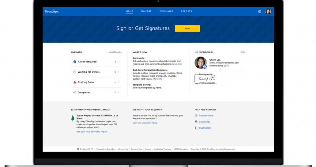This screenshot has height=167, width=316.
Task: Open Privacy footer link
Action: 148,149
